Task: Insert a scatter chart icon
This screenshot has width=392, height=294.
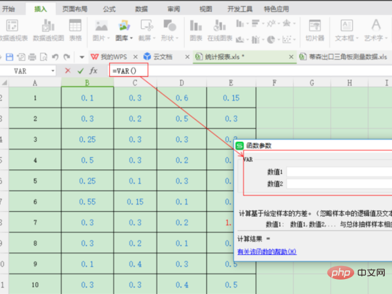Action: click(x=287, y=39)
